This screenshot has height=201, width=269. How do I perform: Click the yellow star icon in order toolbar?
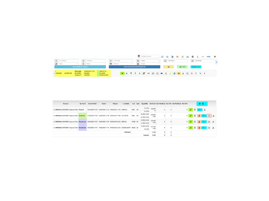[x=170, y=73]
